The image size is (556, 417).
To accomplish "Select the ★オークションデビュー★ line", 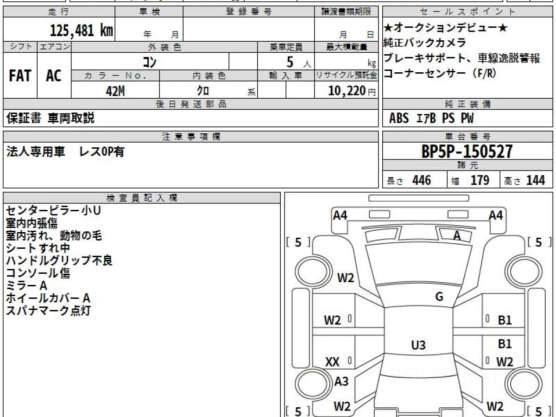I will tap(446, 28).
